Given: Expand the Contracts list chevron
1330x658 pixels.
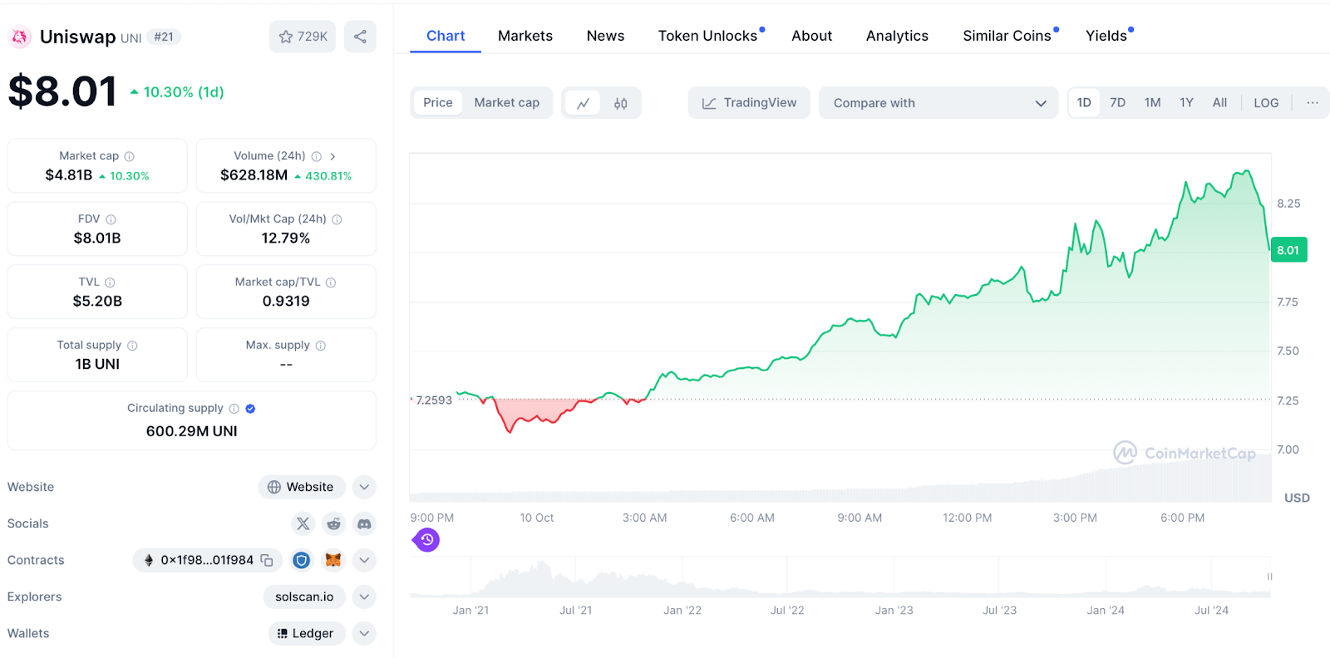Looking at the screenshot, I should [x=364, y=560].
